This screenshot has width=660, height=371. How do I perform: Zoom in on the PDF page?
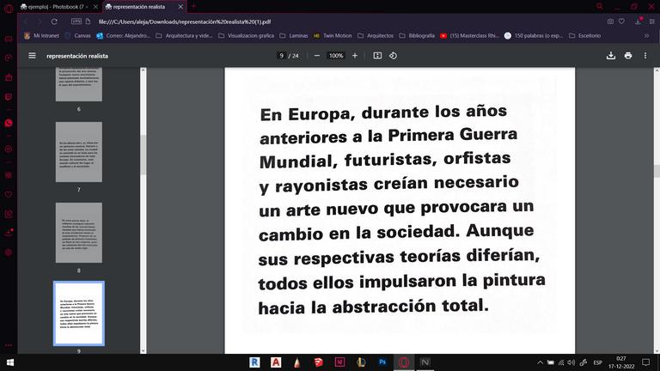(355, 56)
